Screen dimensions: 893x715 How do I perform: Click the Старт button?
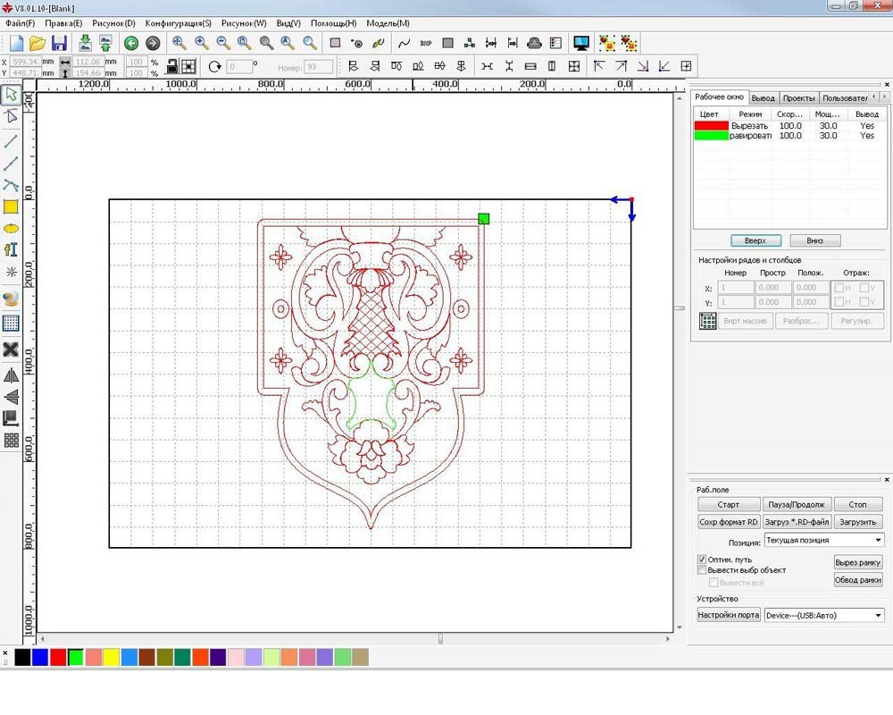729,505
